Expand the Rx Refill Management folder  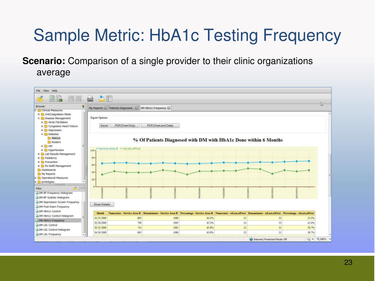pyautogui.click(x=39, y=166)
